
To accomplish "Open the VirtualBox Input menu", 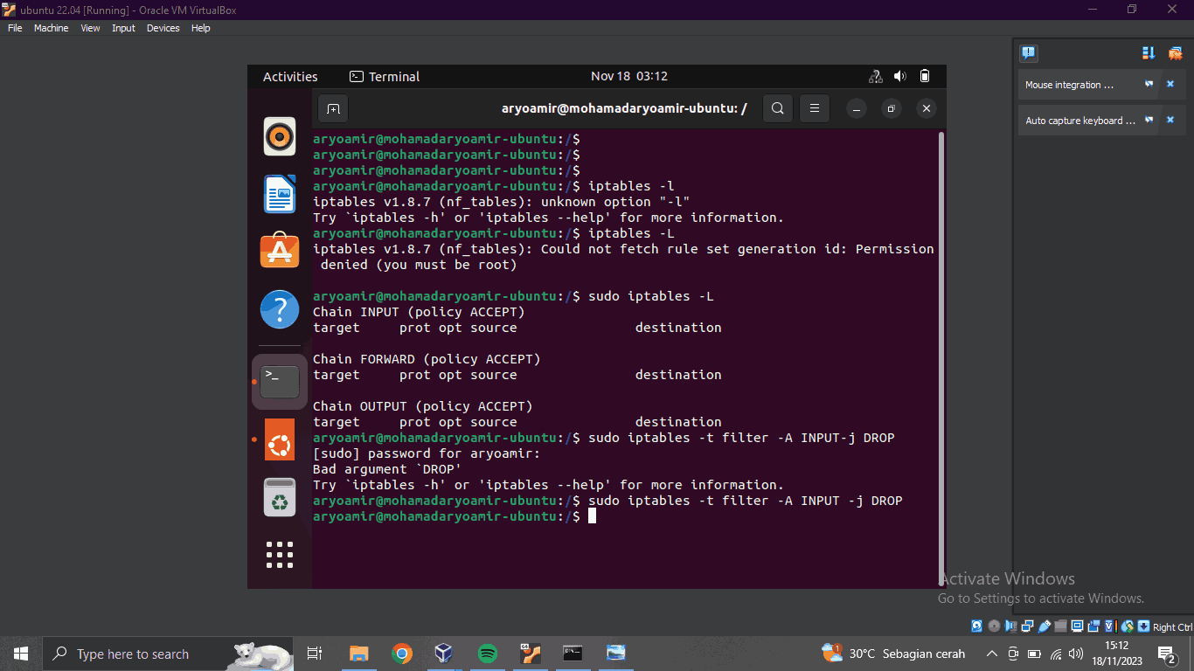I will (123, 28).
